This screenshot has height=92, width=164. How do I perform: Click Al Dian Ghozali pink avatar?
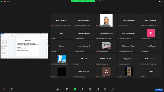(x=151, y=33)
